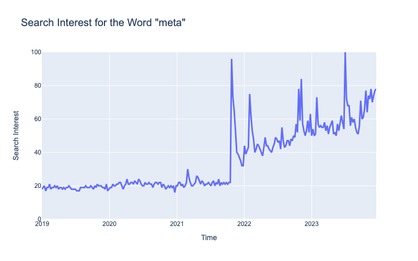This screenshot has height=261, width=418.
Task: Click the mid-2023 peak reaching 100
Action: coord(345,53)
